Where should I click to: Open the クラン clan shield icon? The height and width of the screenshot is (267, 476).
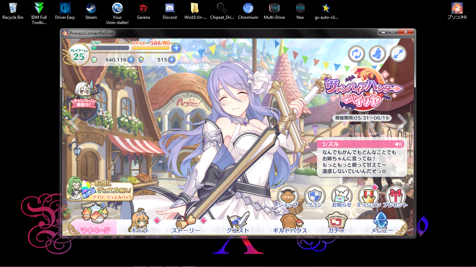(x=315, y=197)
